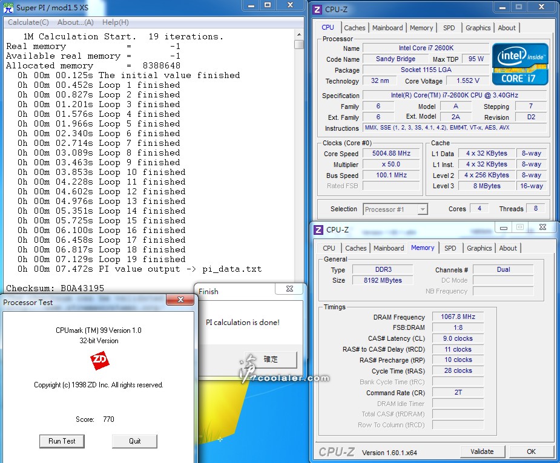
Task: Click the memory Type DDR3 value
Action: point(383,269)
